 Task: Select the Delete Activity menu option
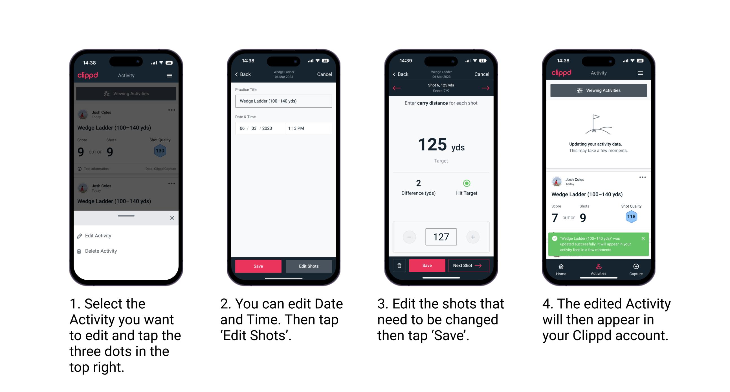(x=102, y=251)
